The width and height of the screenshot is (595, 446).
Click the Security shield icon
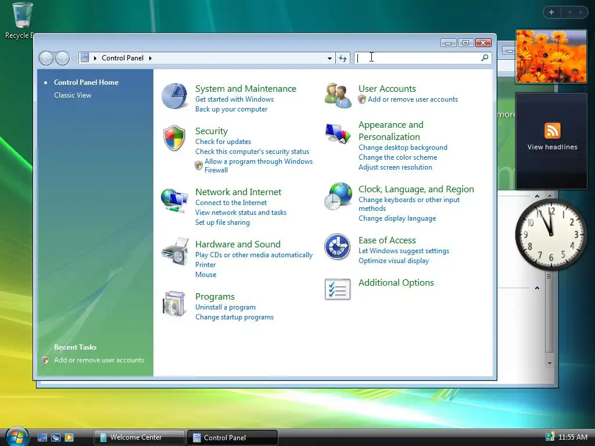pyautogui.click(x=174, y=138)
